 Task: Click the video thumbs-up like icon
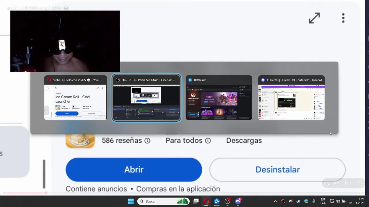(x=327, y=183)
